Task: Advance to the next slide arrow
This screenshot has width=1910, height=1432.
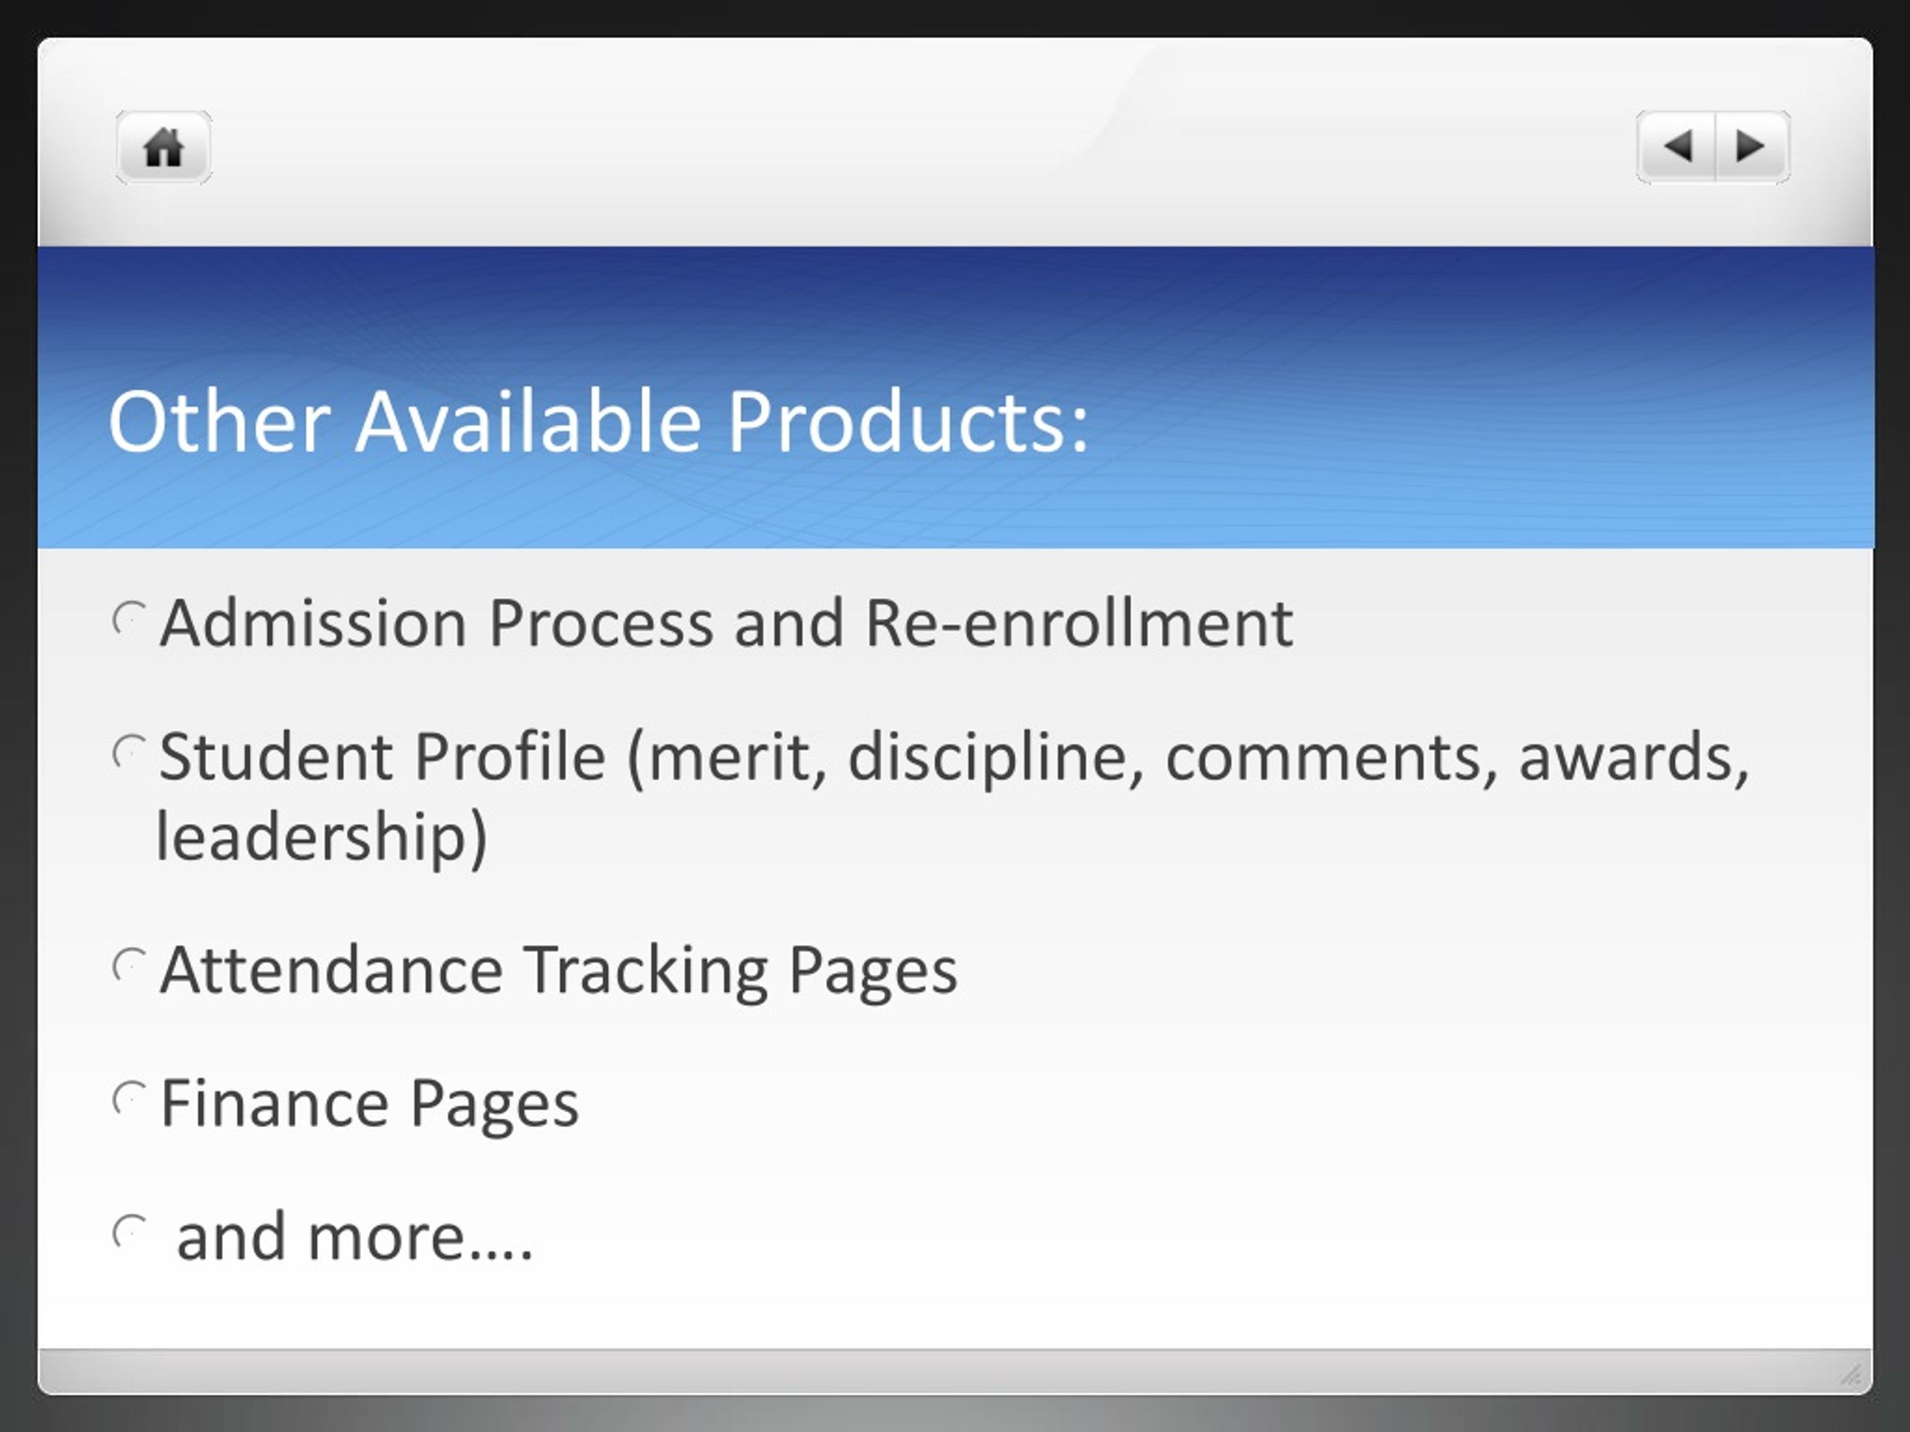Action: point(1752,147)
